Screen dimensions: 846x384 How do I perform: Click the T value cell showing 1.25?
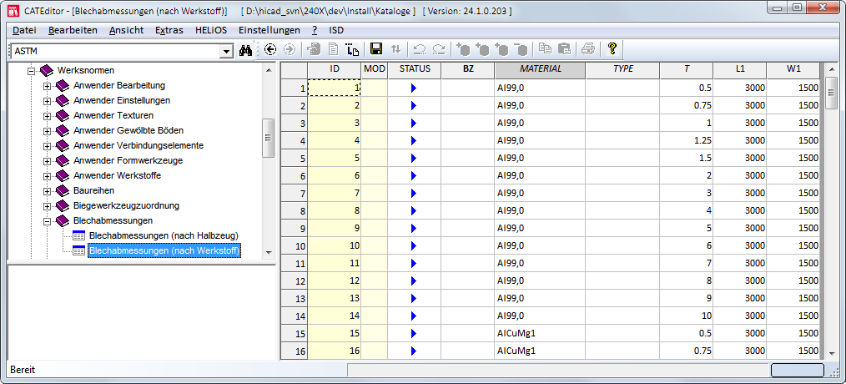(686, 140)
